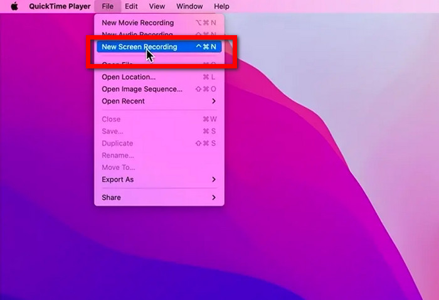This screenshot has height=300, width=439.
Task: Open the Apple menu icon
Action: [x=14, y=6]
